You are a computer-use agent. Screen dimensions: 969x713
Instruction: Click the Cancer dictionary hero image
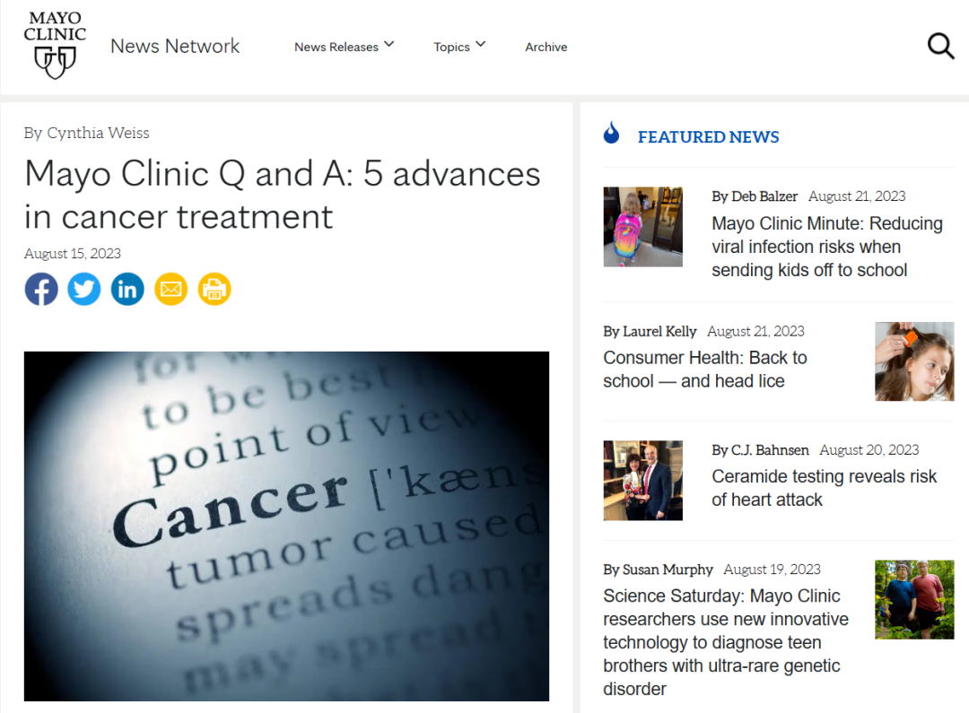[x=287, y=526]
